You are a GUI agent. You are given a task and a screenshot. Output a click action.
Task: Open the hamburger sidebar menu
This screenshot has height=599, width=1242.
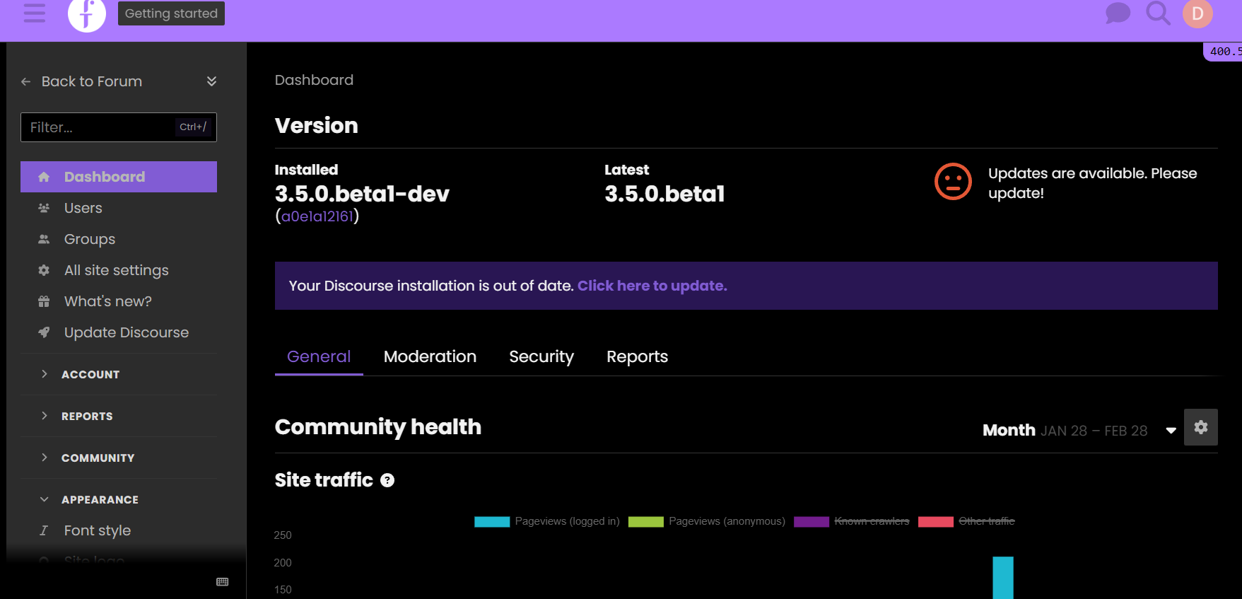(x=34, y=13)
